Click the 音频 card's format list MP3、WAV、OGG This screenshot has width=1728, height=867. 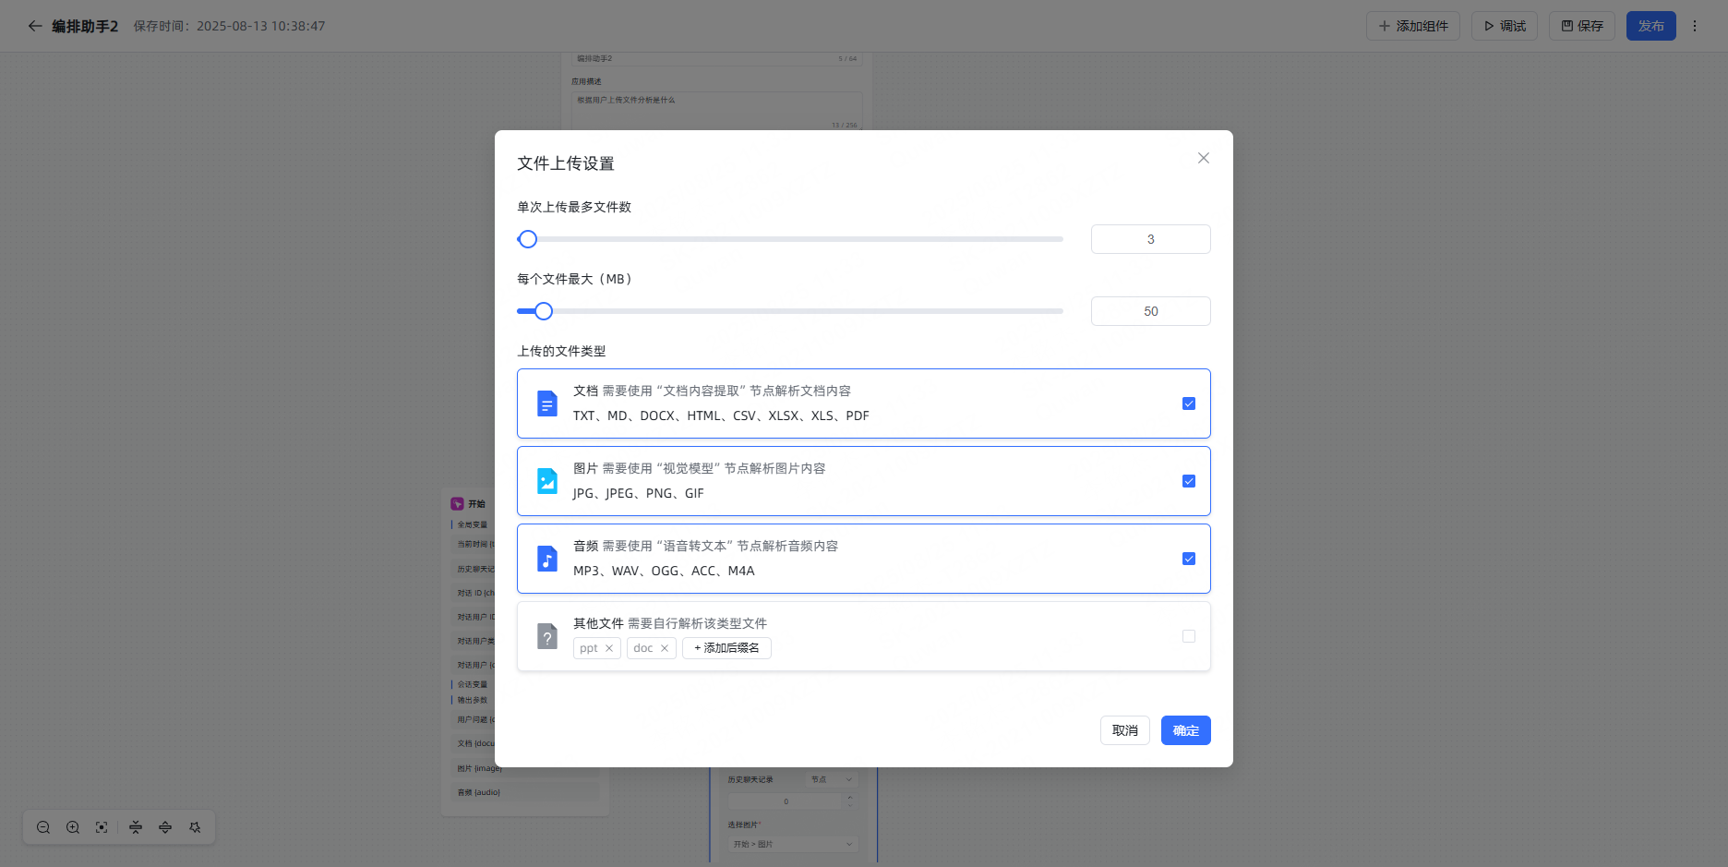point(664,571)
